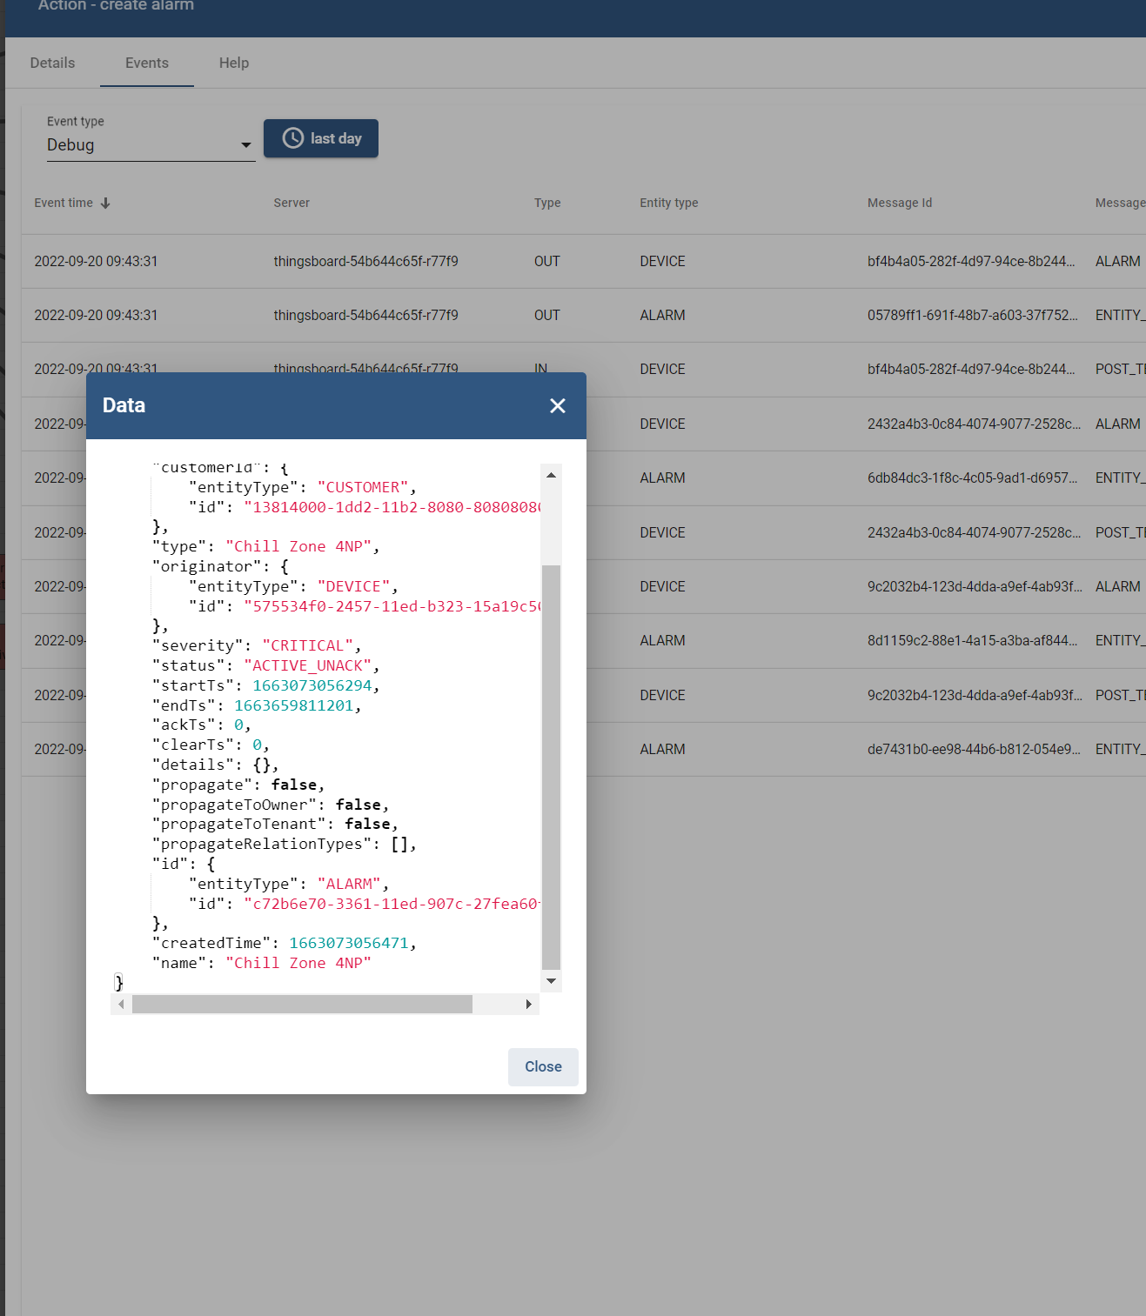Open the Event type dropdown arrow
This screenshot has height=1316, width=1146.
point(246,144)
